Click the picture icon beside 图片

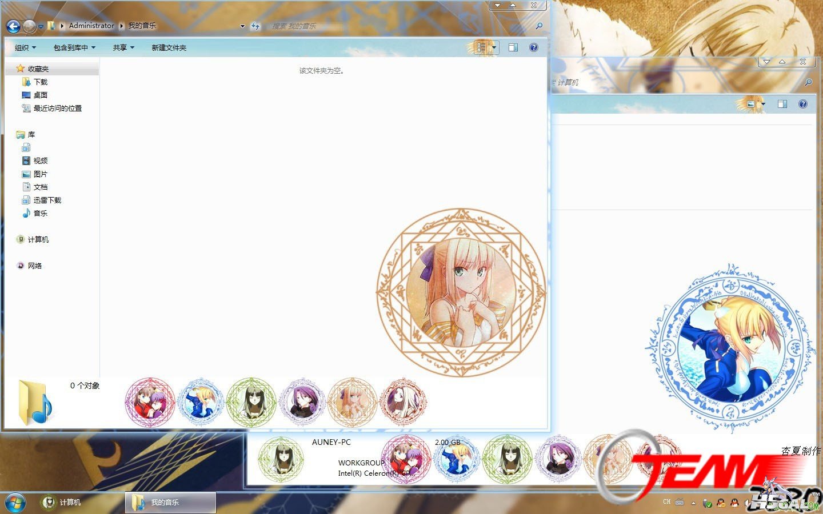(x=26, y=174)
